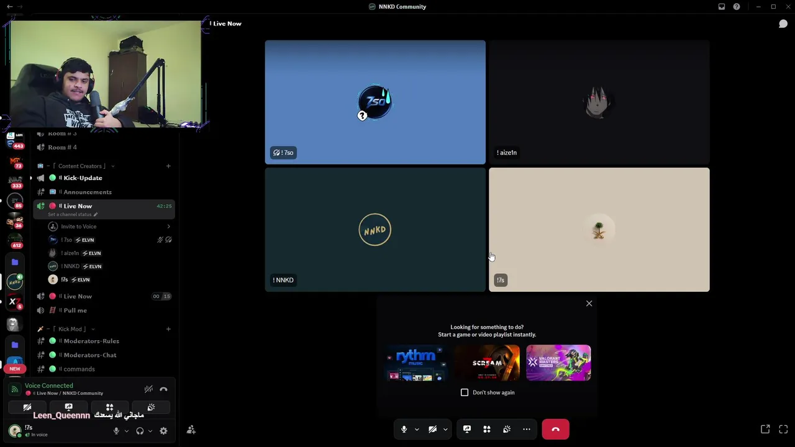795x447 pixels.
Task: Open output device arrow beside headphones icon
Action: [150, 431]
